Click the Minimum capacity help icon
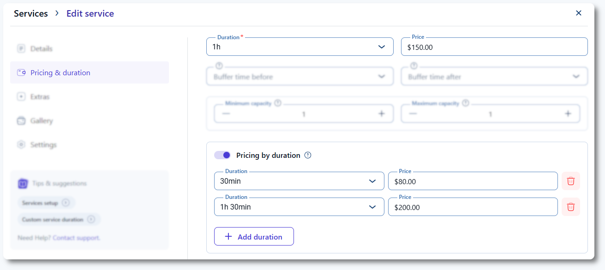Viewport: 605px width, 270px height. tap(277, 103)
